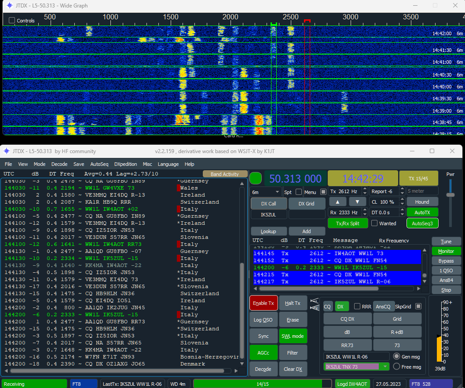Select the upper antenna tab icon

tap(314, 301)
